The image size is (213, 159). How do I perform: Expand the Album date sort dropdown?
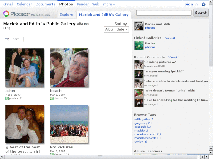click(116, 29)
